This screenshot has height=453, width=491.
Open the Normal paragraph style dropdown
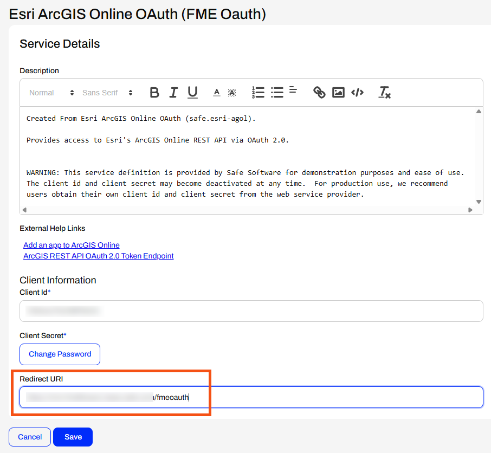coord(50,92)
